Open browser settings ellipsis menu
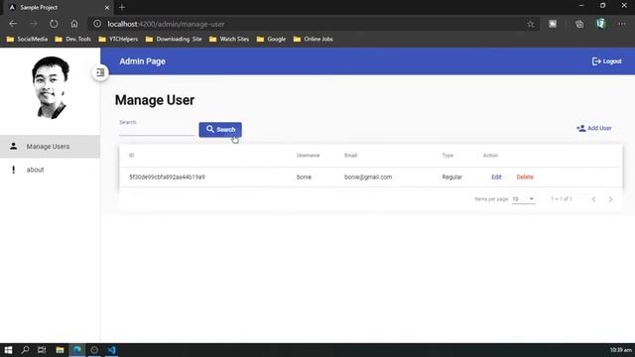 pyautogui.click(x=622, y=24)
